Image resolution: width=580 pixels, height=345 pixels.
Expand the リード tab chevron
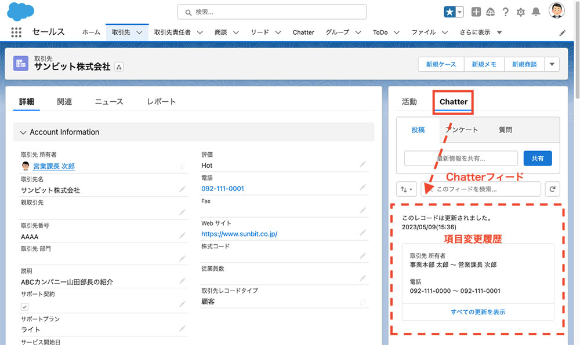point(278,32)
